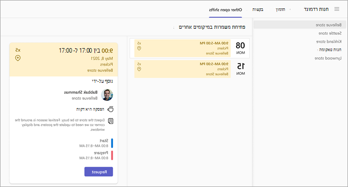The image size is (348, 187).
Task: Switch to the בקשות tab
Action: click(258, 9)
